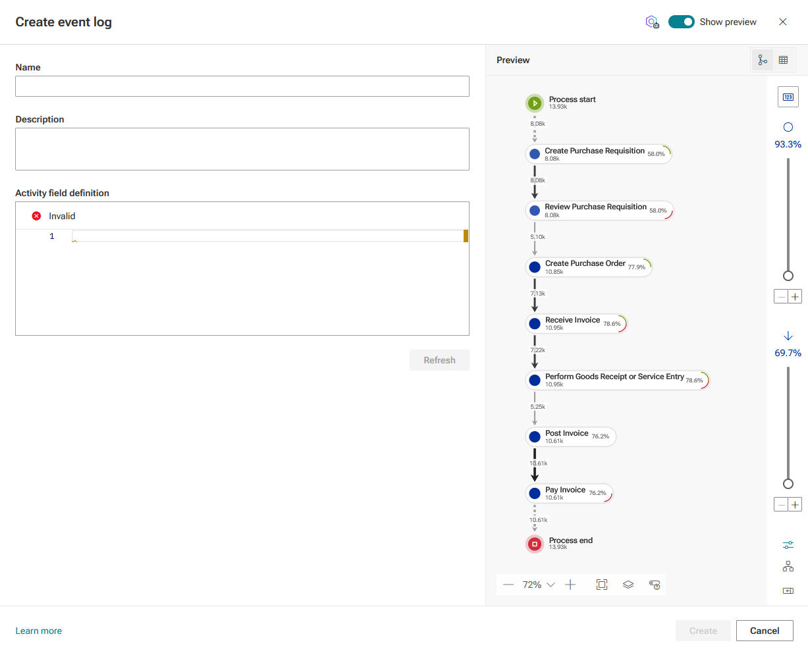Select the Process start node icon
The image size is (808, 653).
tap(535, 103)
